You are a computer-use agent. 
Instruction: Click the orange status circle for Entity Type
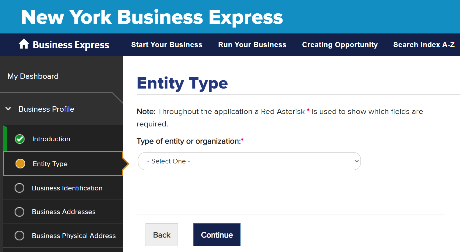[20, 163]
